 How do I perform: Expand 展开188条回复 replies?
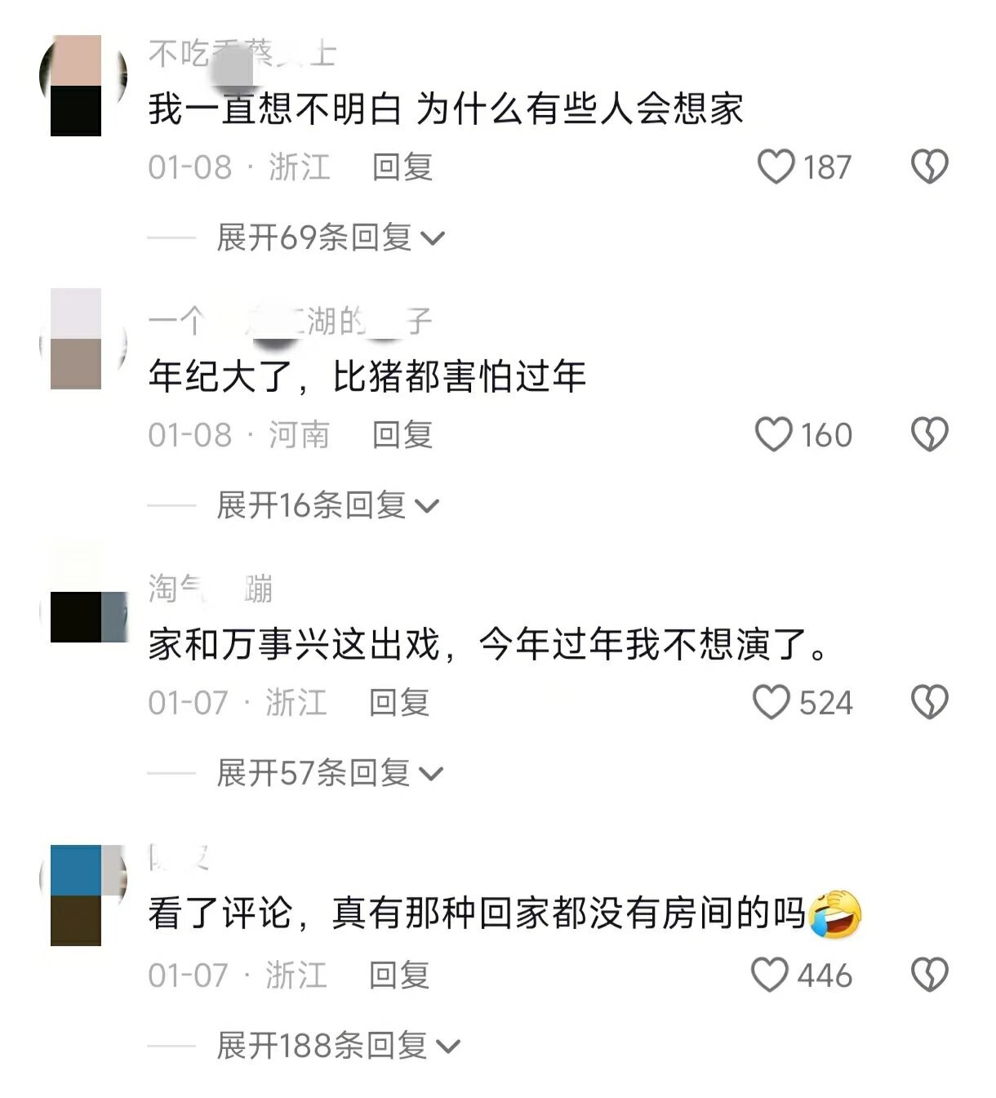click(338, 1045)
